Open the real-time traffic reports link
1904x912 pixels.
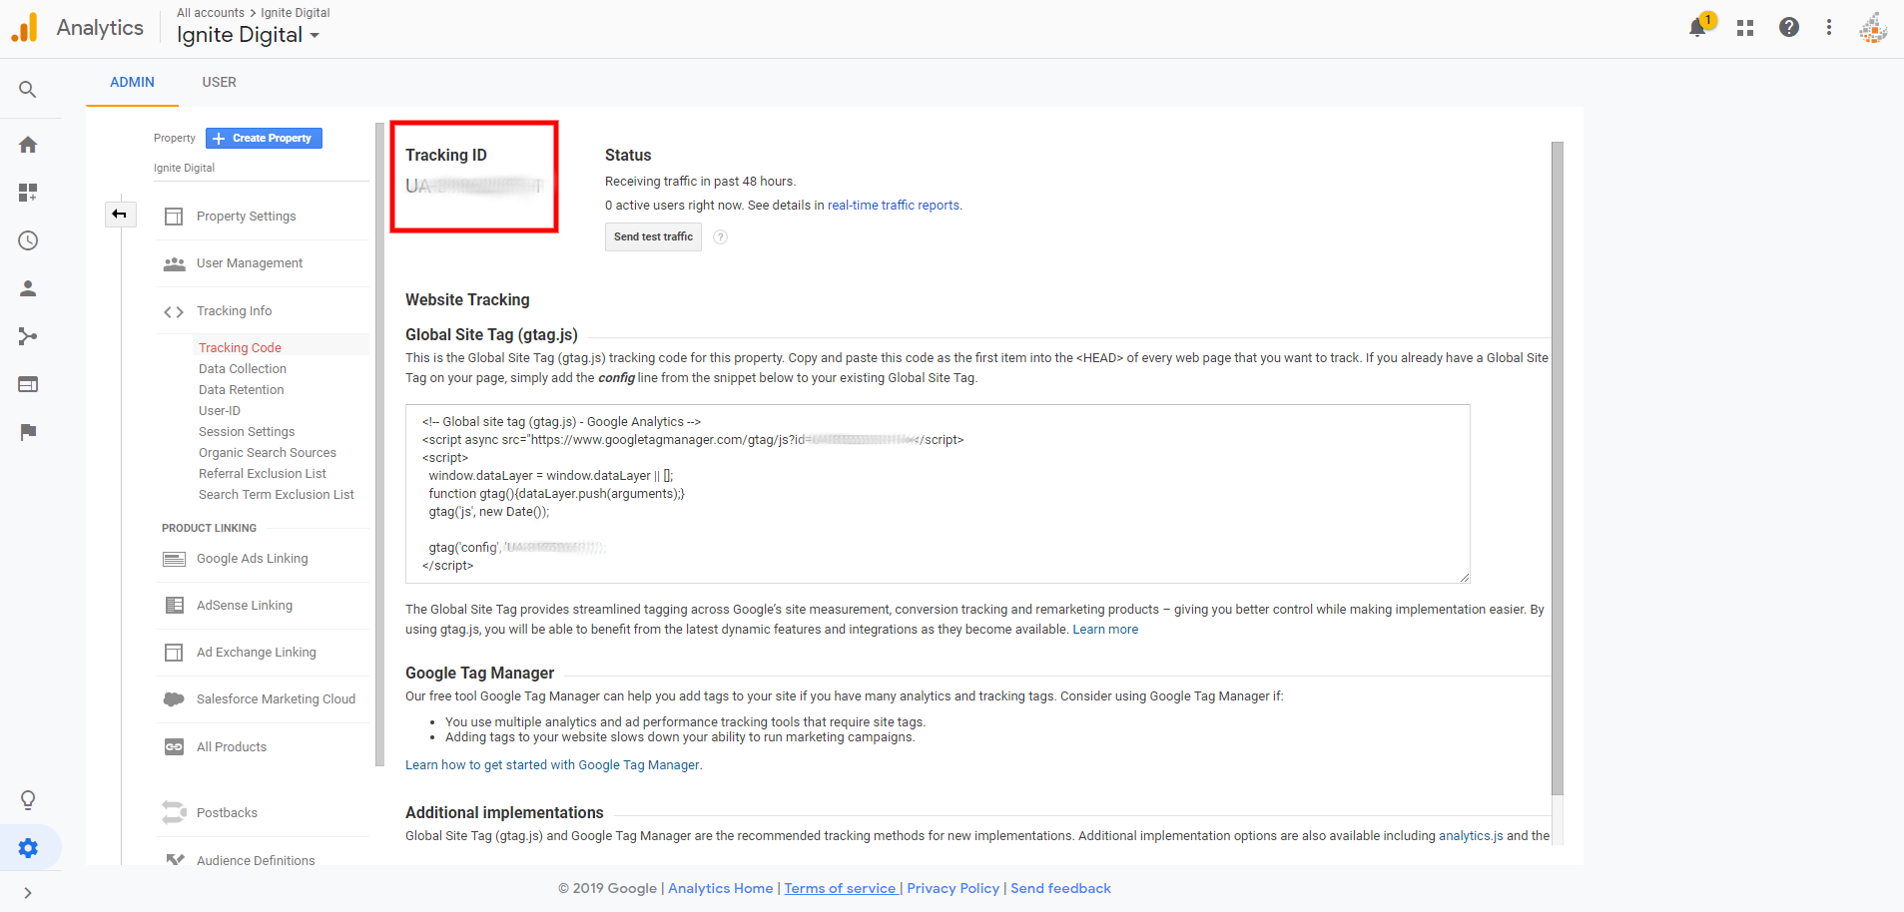tap(893, 206)
